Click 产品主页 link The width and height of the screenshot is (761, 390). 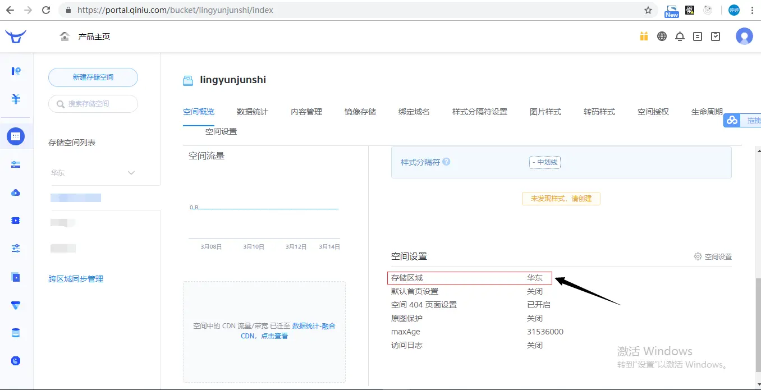pyautogui.click(x=94, y=36)
